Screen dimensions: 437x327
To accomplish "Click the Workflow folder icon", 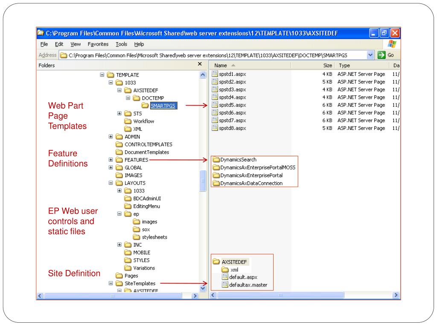I will tap(128, 121).
